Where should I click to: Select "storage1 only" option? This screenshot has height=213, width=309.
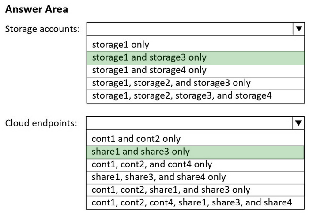pos(196,45)
